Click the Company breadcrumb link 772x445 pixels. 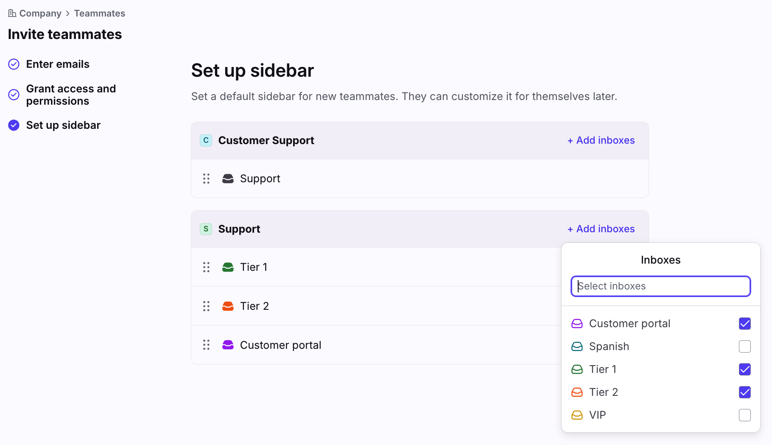(x=40, y=14)
